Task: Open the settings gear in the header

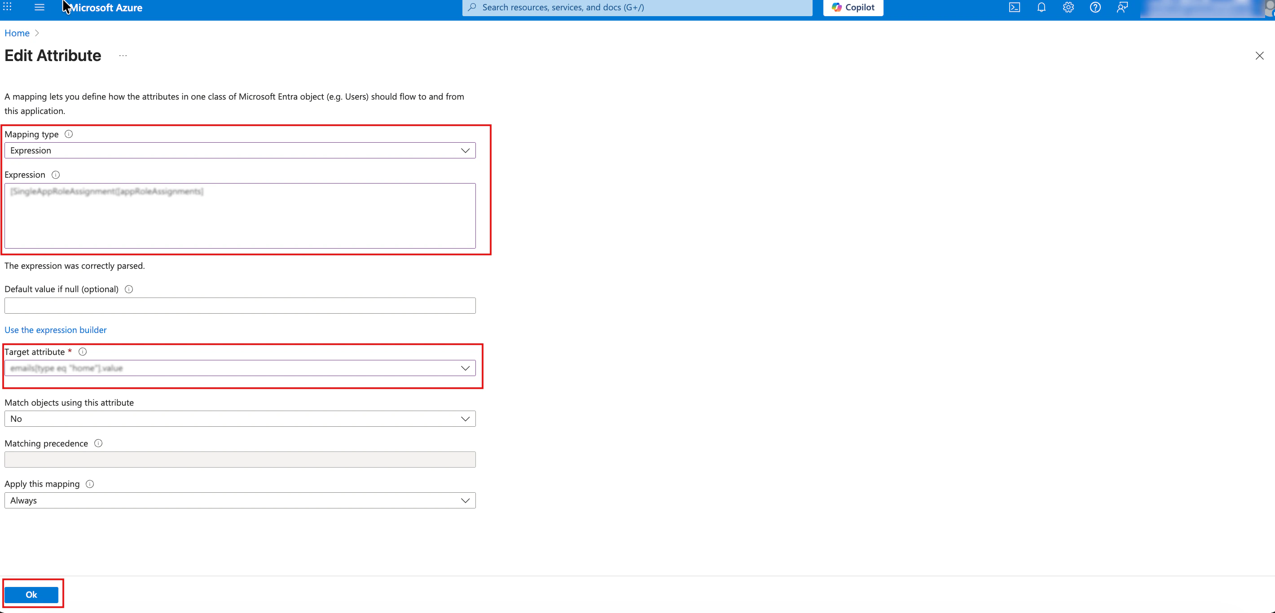Action: [x=1068, y=8]
